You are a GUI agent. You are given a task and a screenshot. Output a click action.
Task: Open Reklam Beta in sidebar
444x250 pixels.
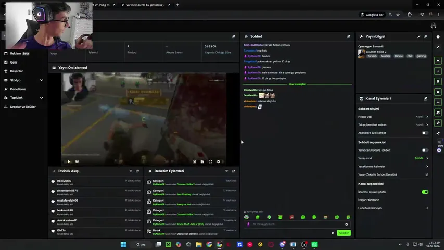tap(17, 53)
